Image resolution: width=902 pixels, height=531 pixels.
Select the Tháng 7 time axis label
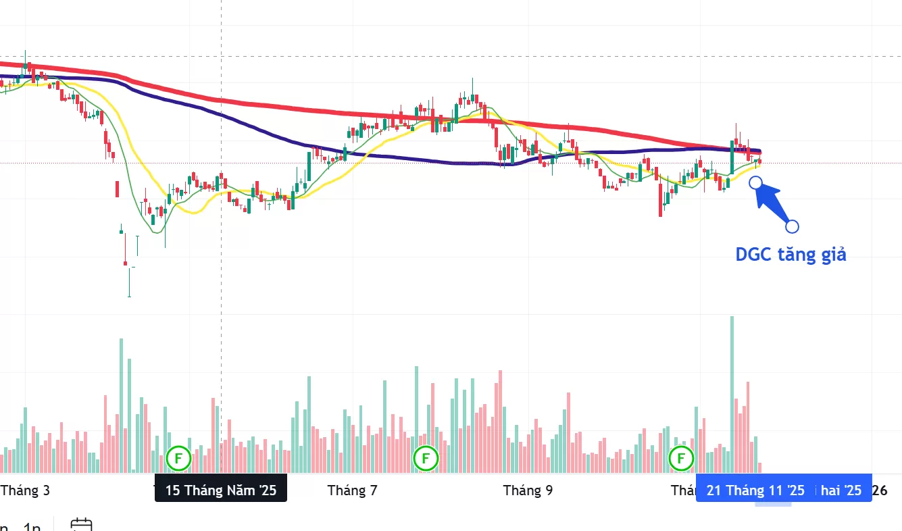(352, 490)
